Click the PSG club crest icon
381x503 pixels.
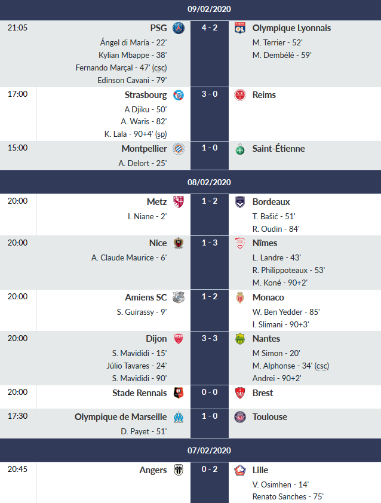pos(179,28)
